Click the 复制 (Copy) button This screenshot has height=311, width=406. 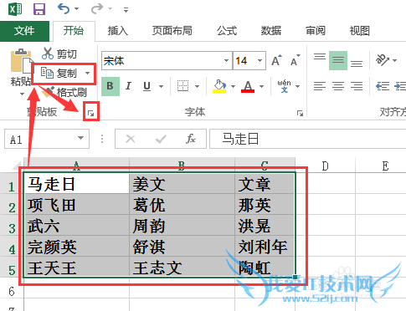click(59, 74)
